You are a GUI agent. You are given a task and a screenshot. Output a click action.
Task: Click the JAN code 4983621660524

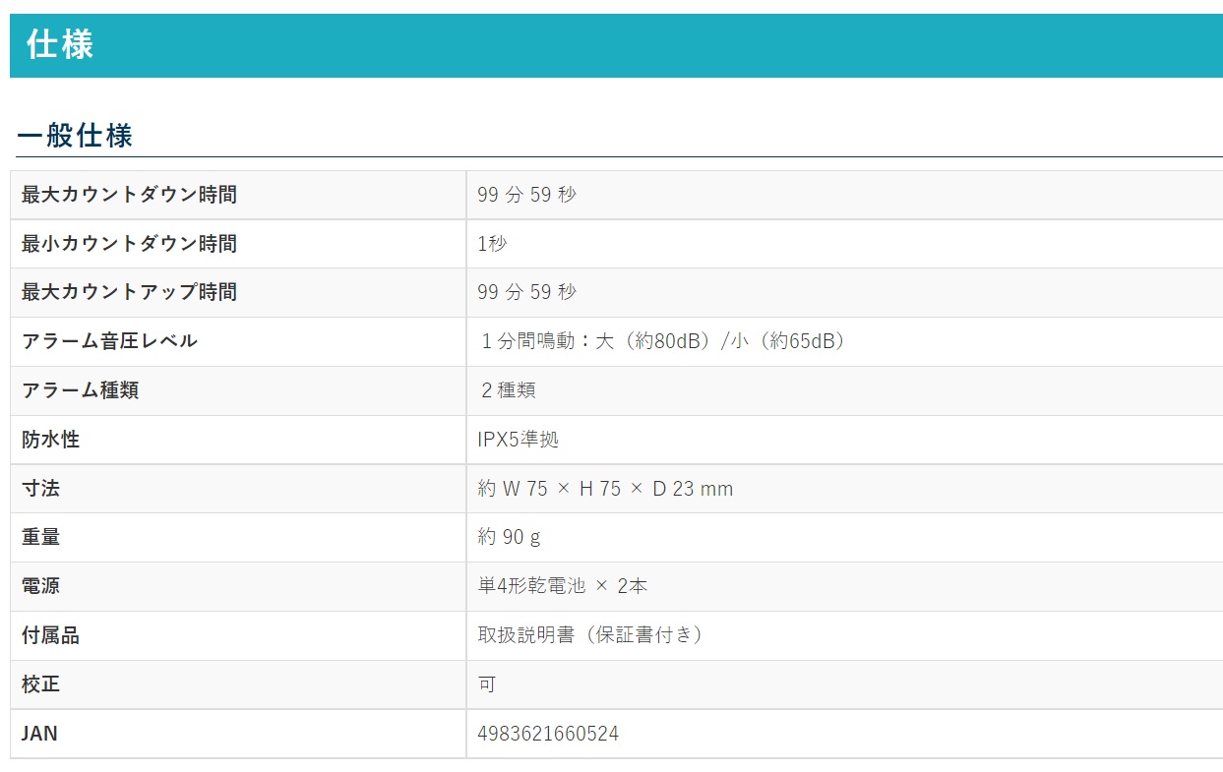coord(548,734)
